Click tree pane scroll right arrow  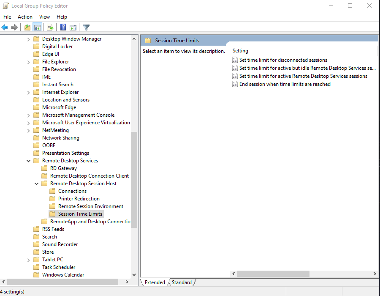click(127, 282)
